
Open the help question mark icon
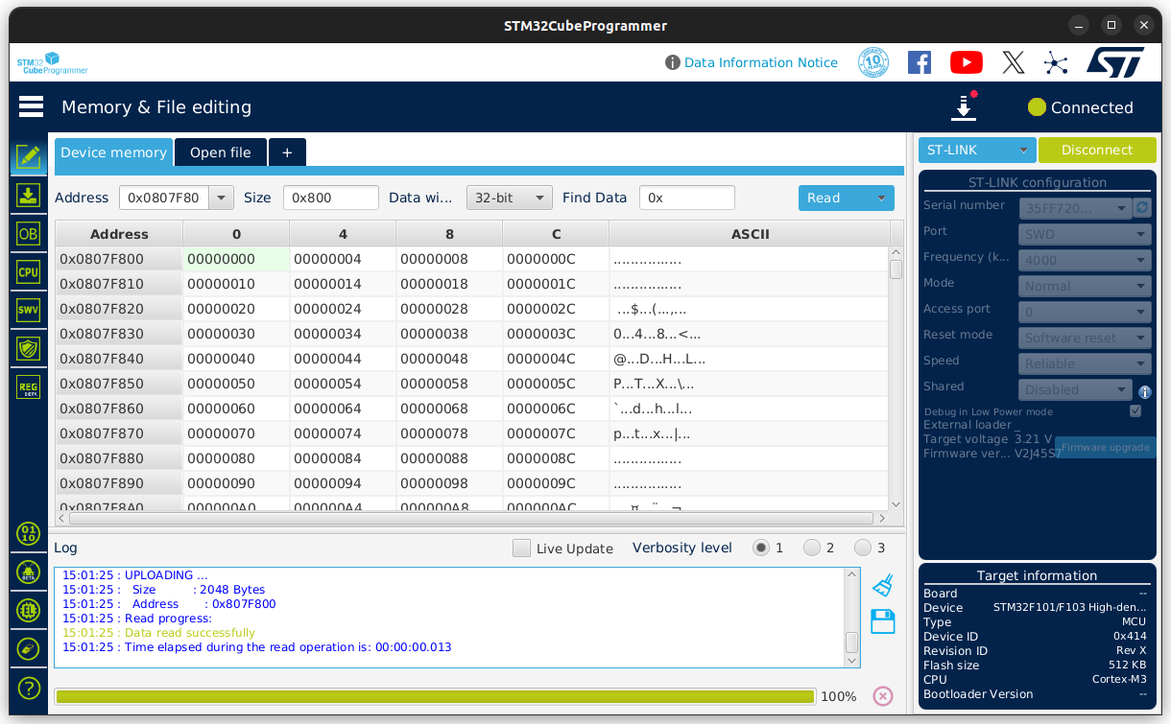(x=29, y=688)
